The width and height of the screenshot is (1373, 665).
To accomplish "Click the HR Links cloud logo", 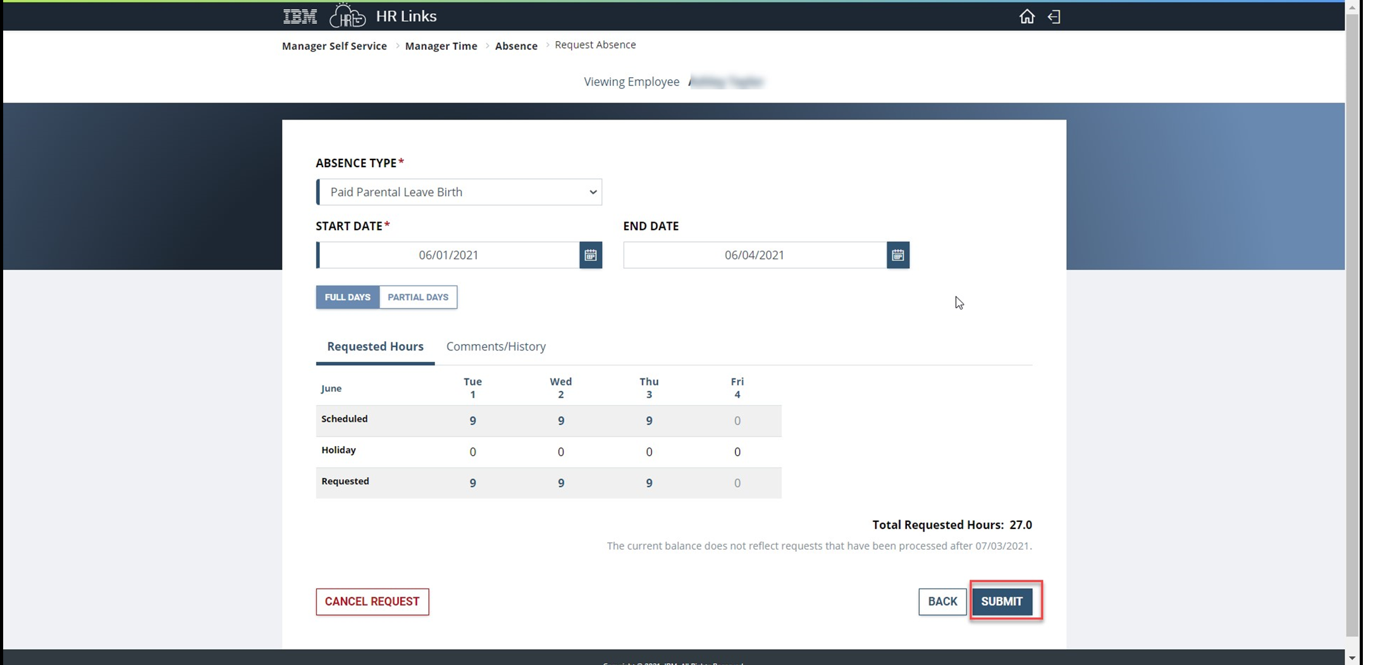I will pos(347,16).
